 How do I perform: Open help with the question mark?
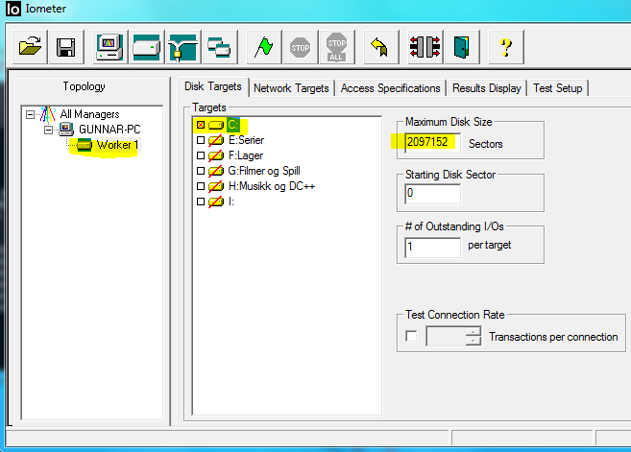(506, 47)
